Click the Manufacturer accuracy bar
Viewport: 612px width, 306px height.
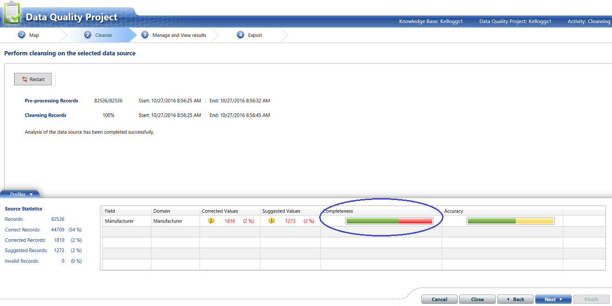[510, 221]
